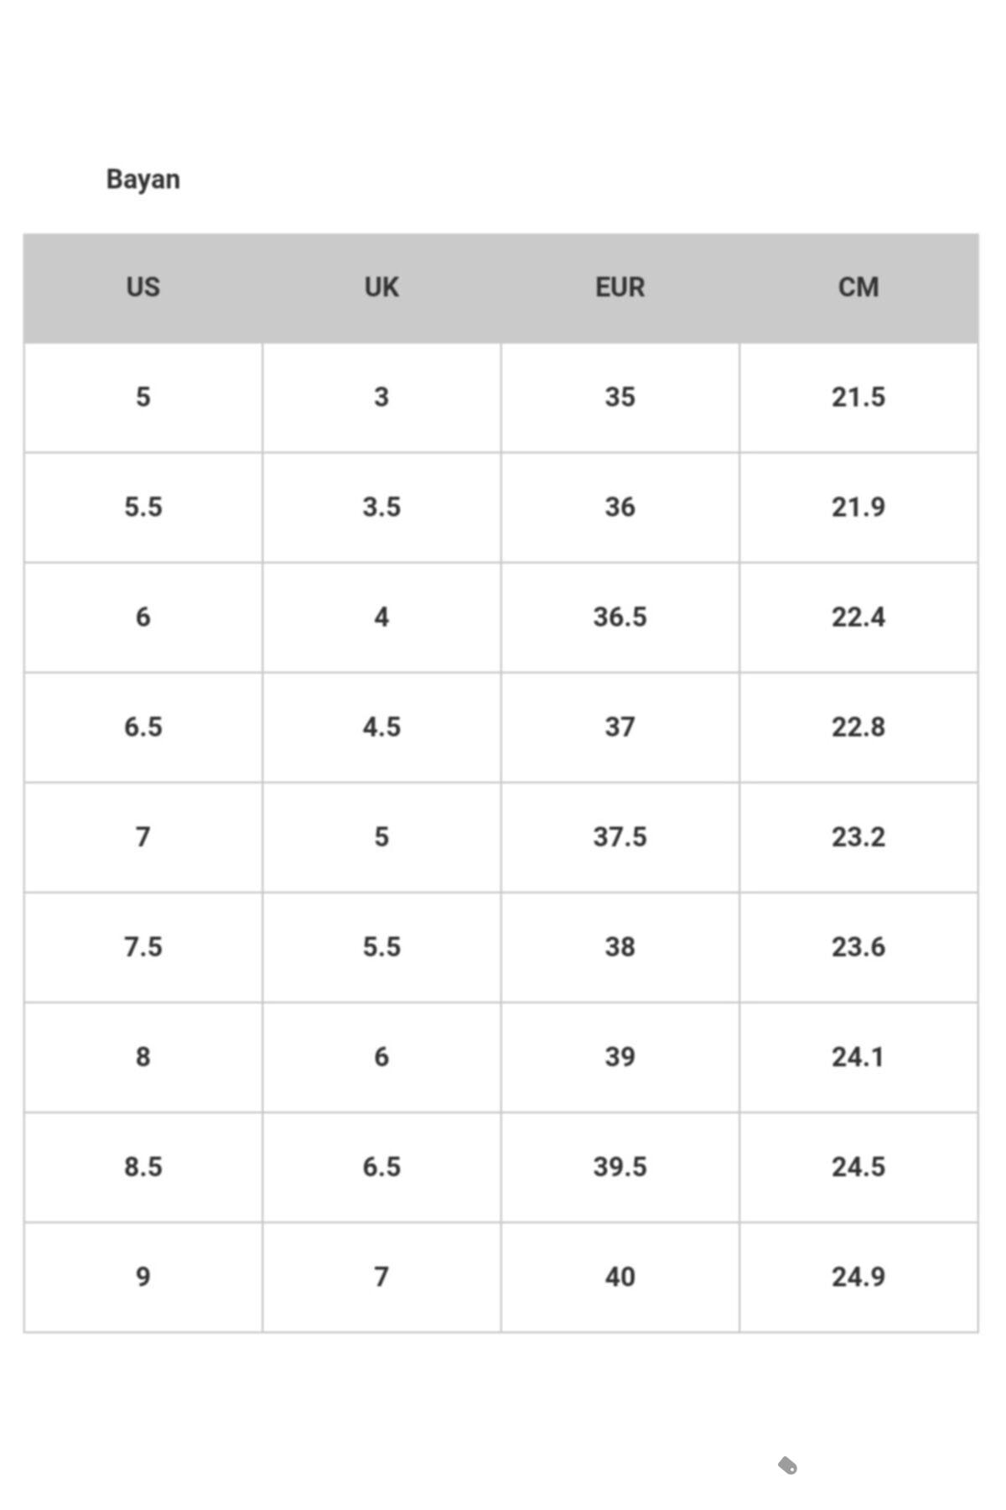Click the CM column header
1006x1510 pixels.
[858, 287]
